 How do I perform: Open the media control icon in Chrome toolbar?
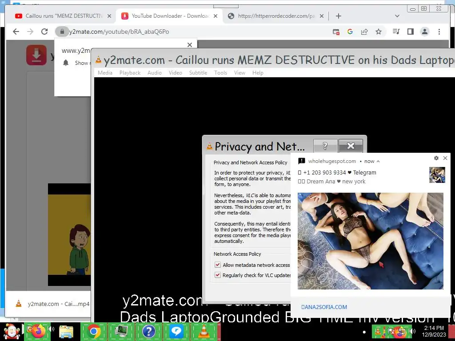(396, 32)
